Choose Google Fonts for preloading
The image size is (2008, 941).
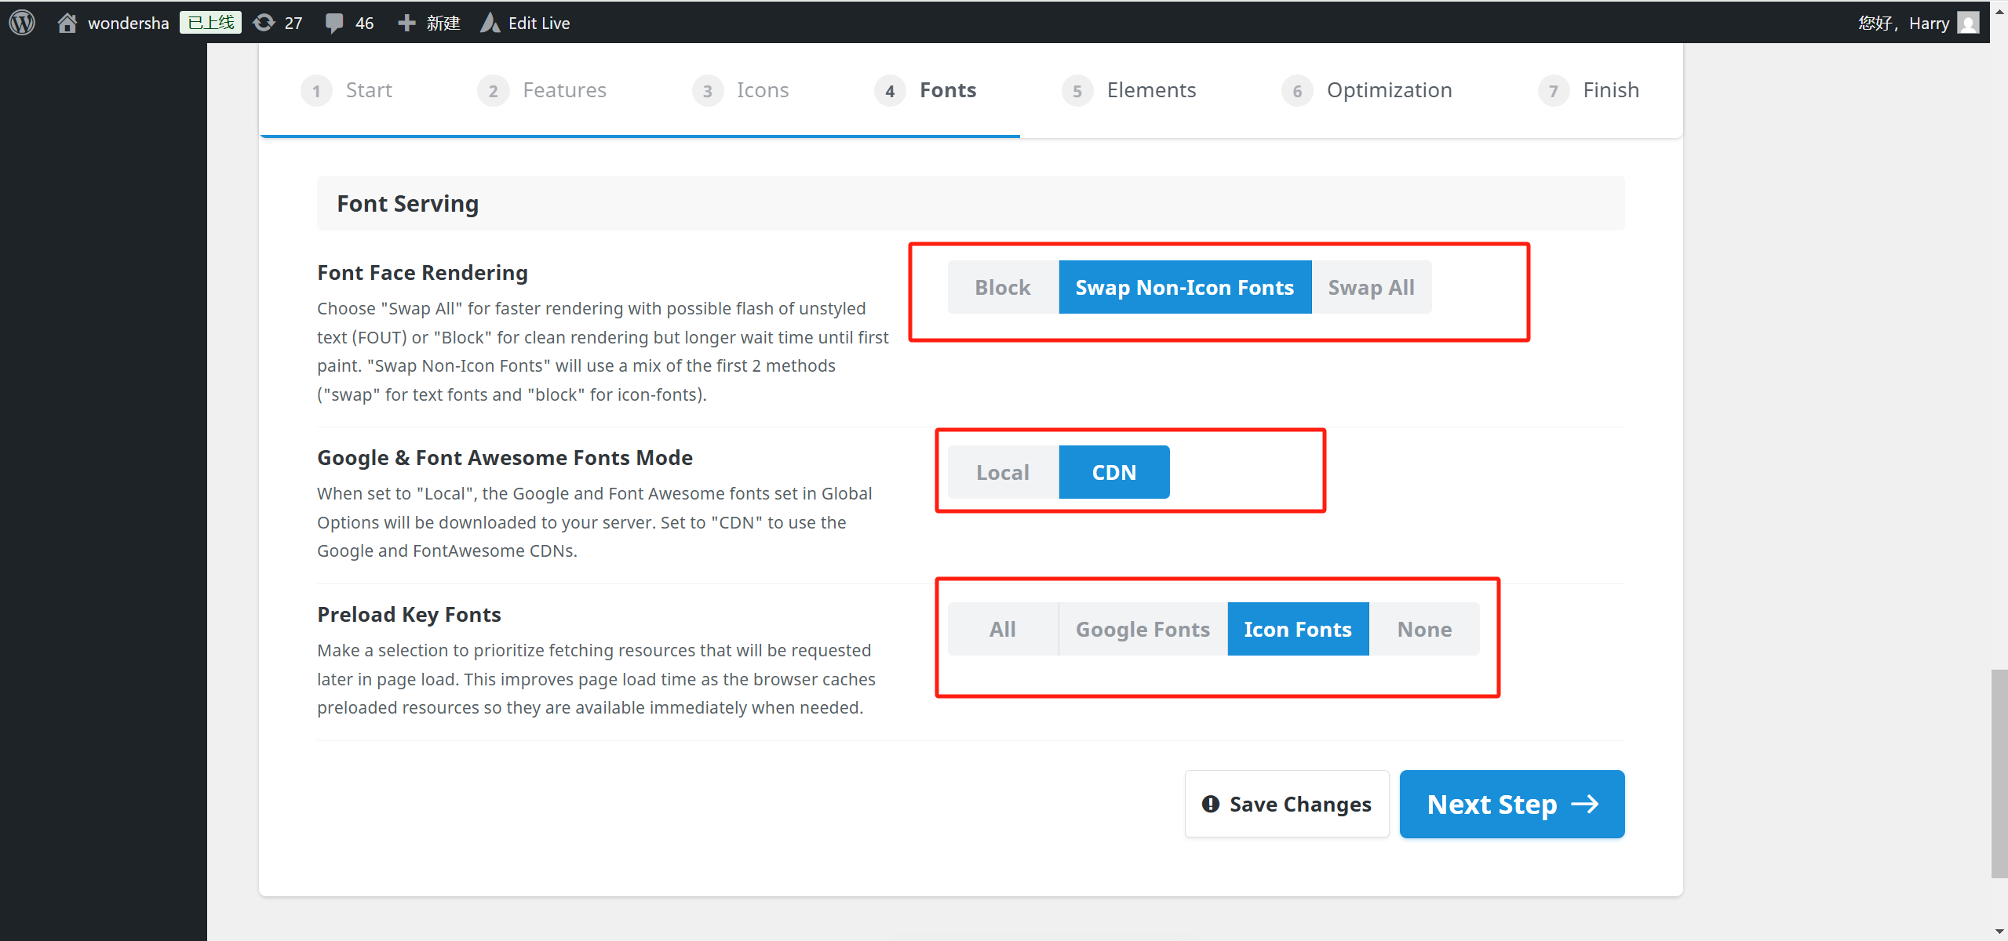1142,628
